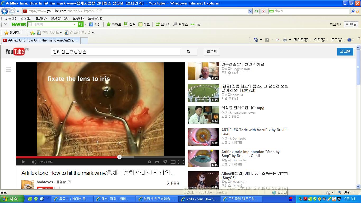
Task: Click the 더보기+ link
Action: tap(336, 24)
